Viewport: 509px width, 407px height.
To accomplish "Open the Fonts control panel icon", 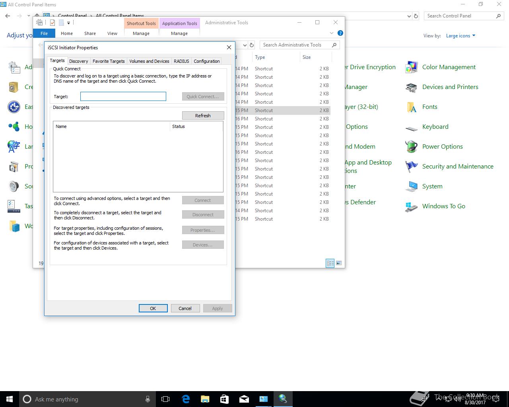I will tap(411, 107).
